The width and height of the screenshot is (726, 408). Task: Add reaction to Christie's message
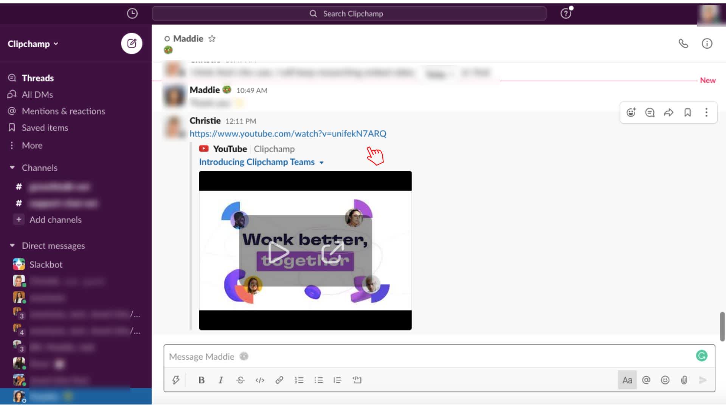(631, 112)
